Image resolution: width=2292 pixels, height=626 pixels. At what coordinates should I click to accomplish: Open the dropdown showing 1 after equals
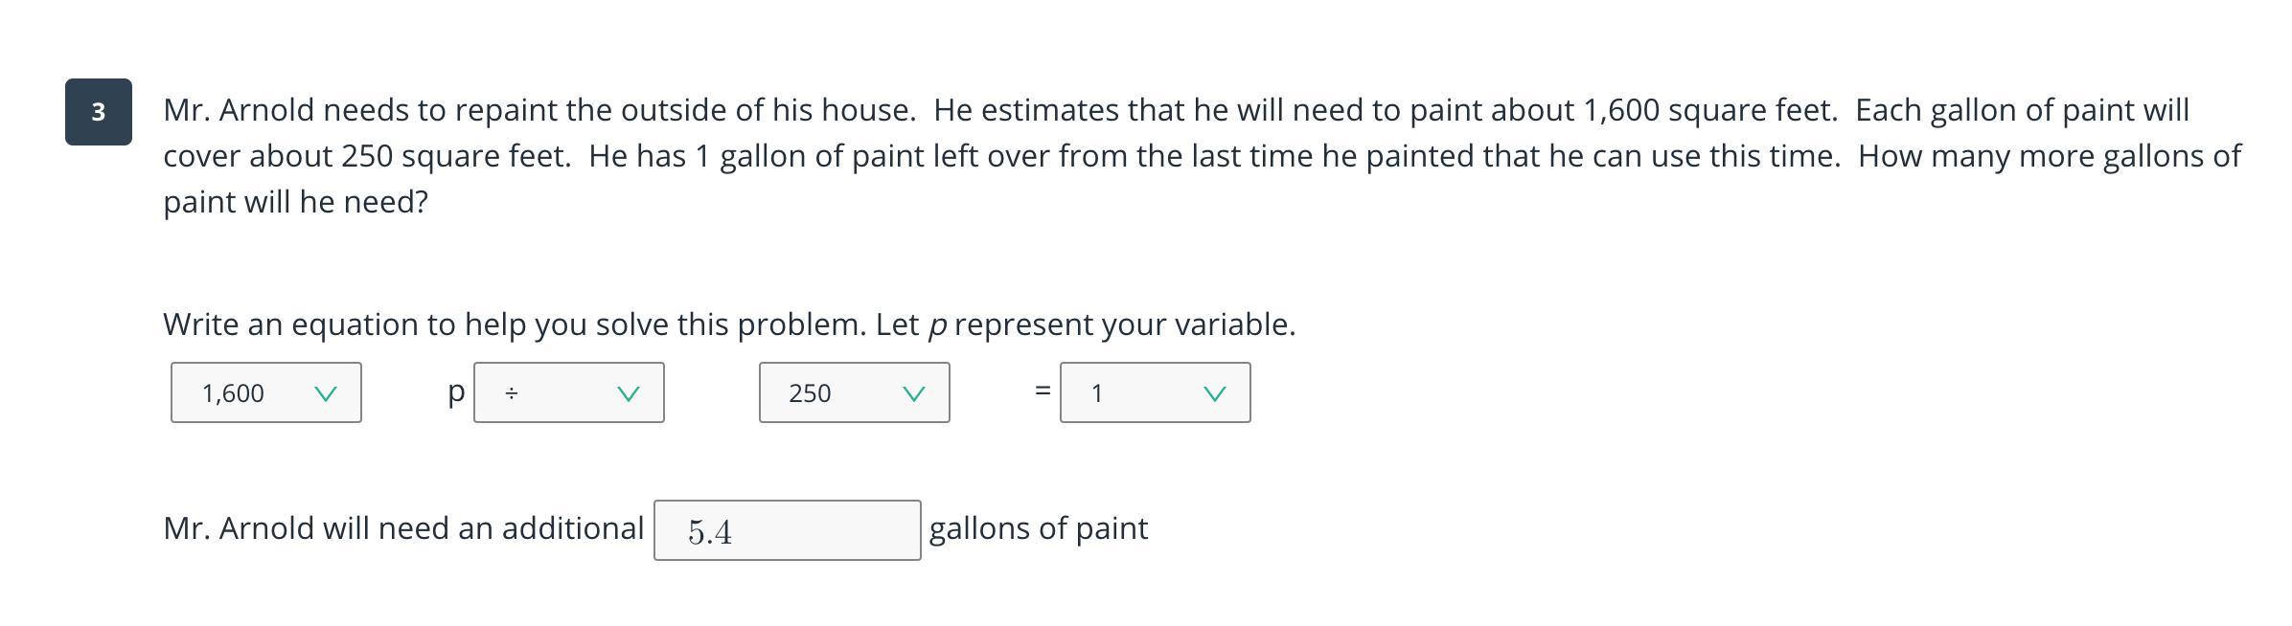[x=1155, y=392]
